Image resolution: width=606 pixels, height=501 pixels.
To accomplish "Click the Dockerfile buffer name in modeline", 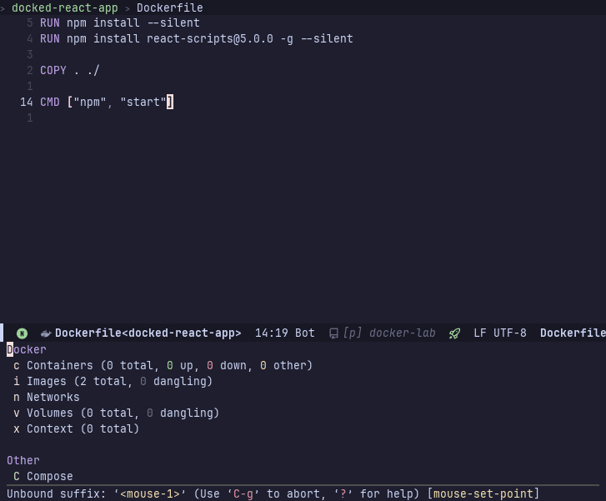I will 148,333.
